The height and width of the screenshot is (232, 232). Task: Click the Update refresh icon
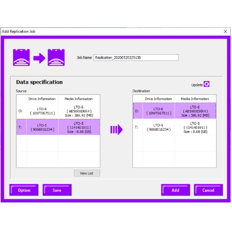207,84
